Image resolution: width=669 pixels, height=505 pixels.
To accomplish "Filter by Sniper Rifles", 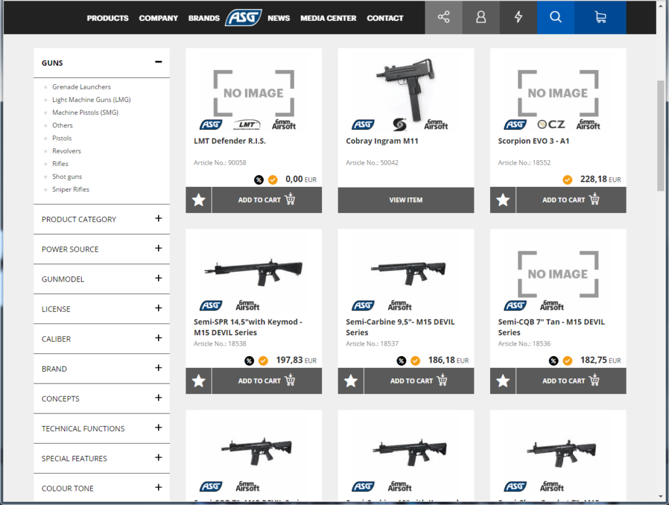I will pos(71,189).
